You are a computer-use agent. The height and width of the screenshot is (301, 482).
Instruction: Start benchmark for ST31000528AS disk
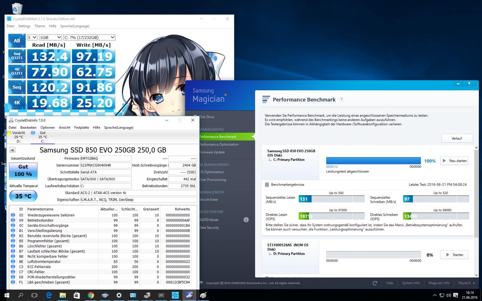click(x=454, y=255)
